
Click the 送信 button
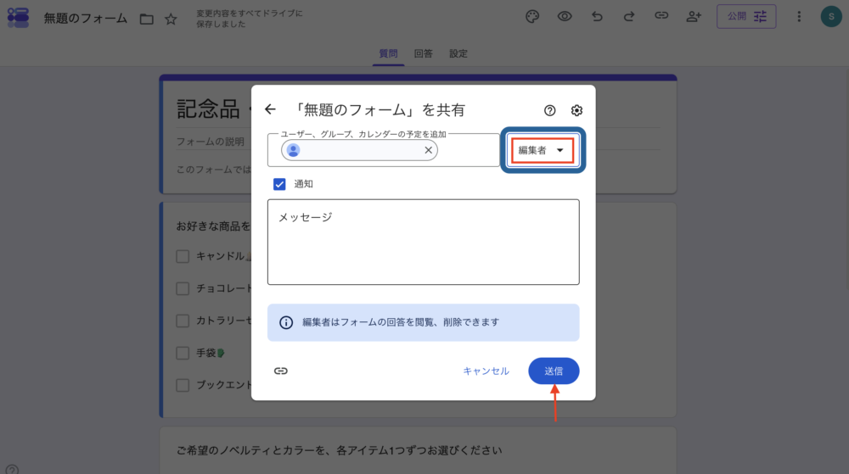(x=554, y=371)
